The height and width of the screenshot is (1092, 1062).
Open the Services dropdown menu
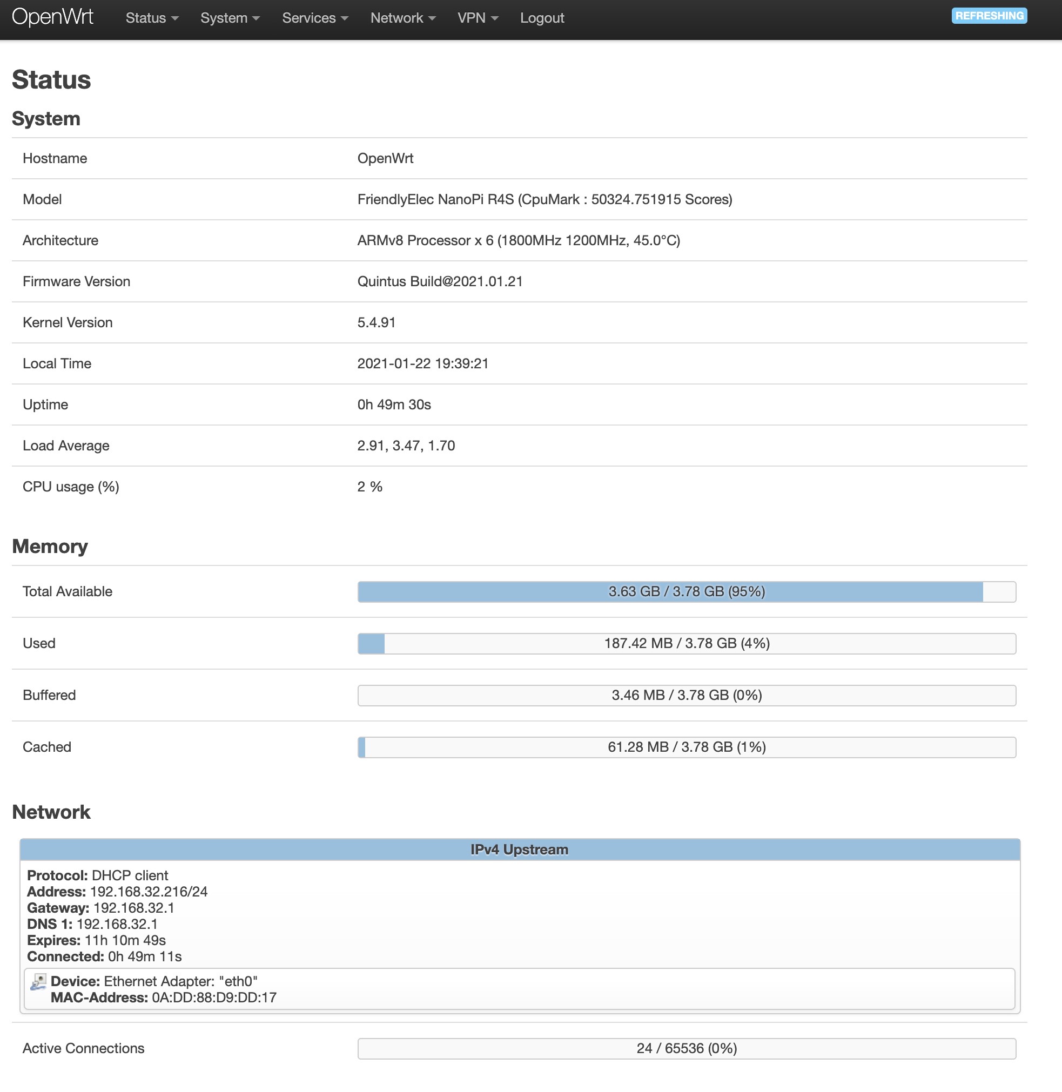[314, 18]
